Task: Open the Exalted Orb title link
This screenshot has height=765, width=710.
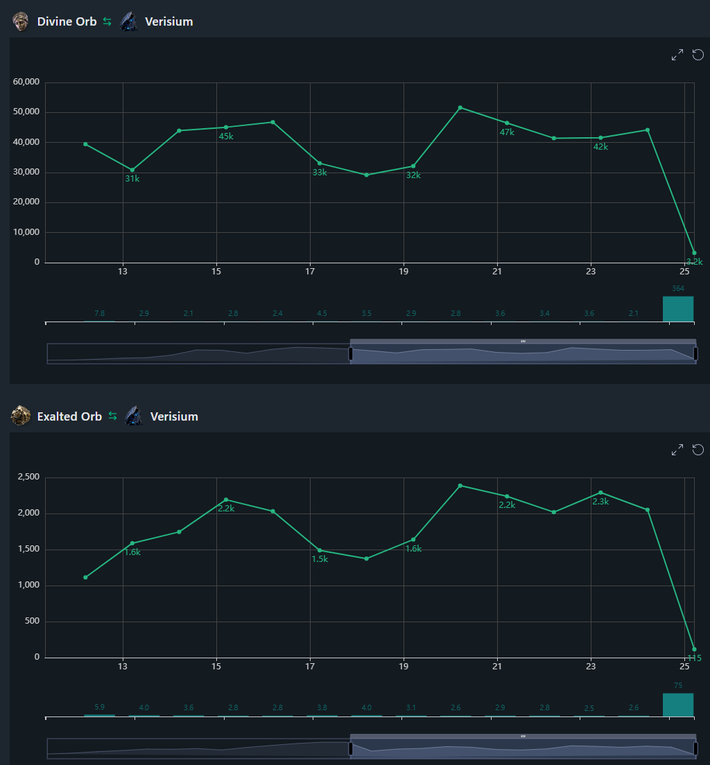Action: click(x=69, y=416)
